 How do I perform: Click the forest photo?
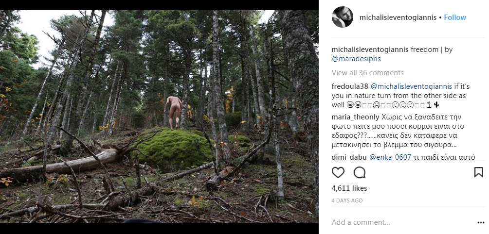[x=159, y=117]
